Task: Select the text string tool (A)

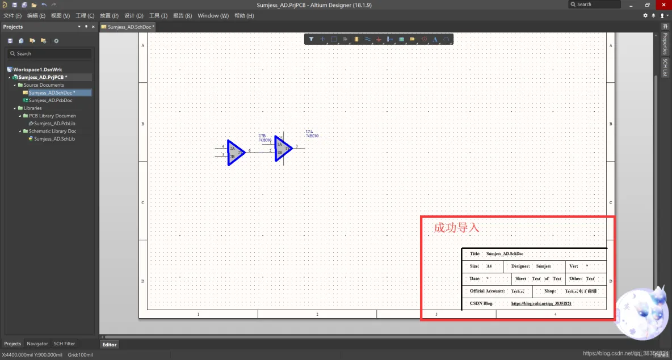Action: [x=435, y=39]
